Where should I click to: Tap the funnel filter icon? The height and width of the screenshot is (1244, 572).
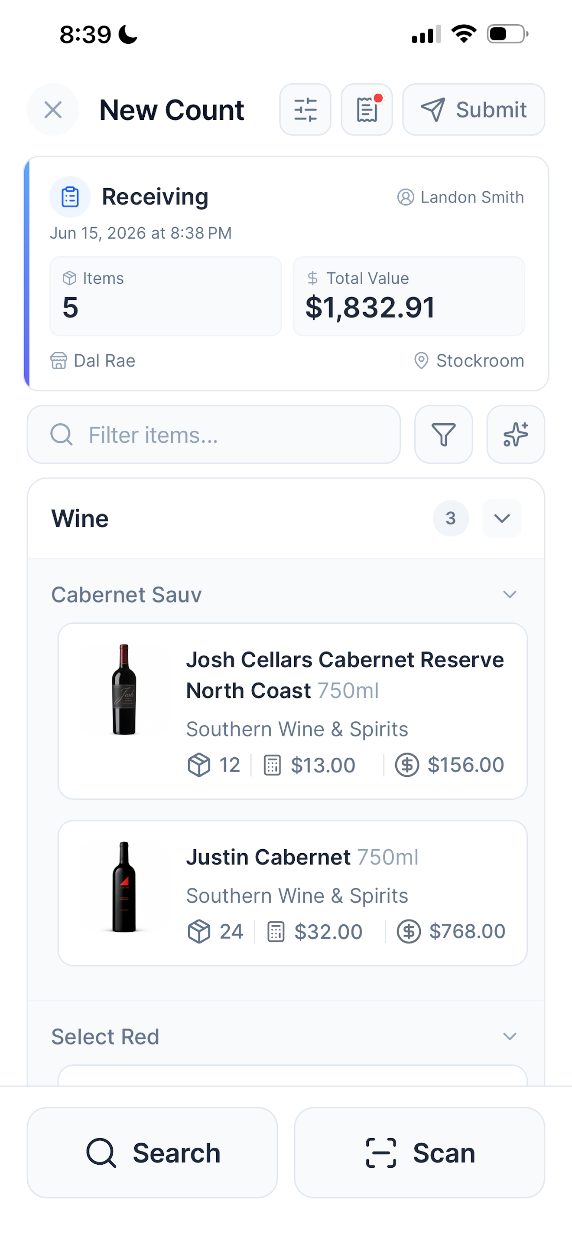point(443,434)
